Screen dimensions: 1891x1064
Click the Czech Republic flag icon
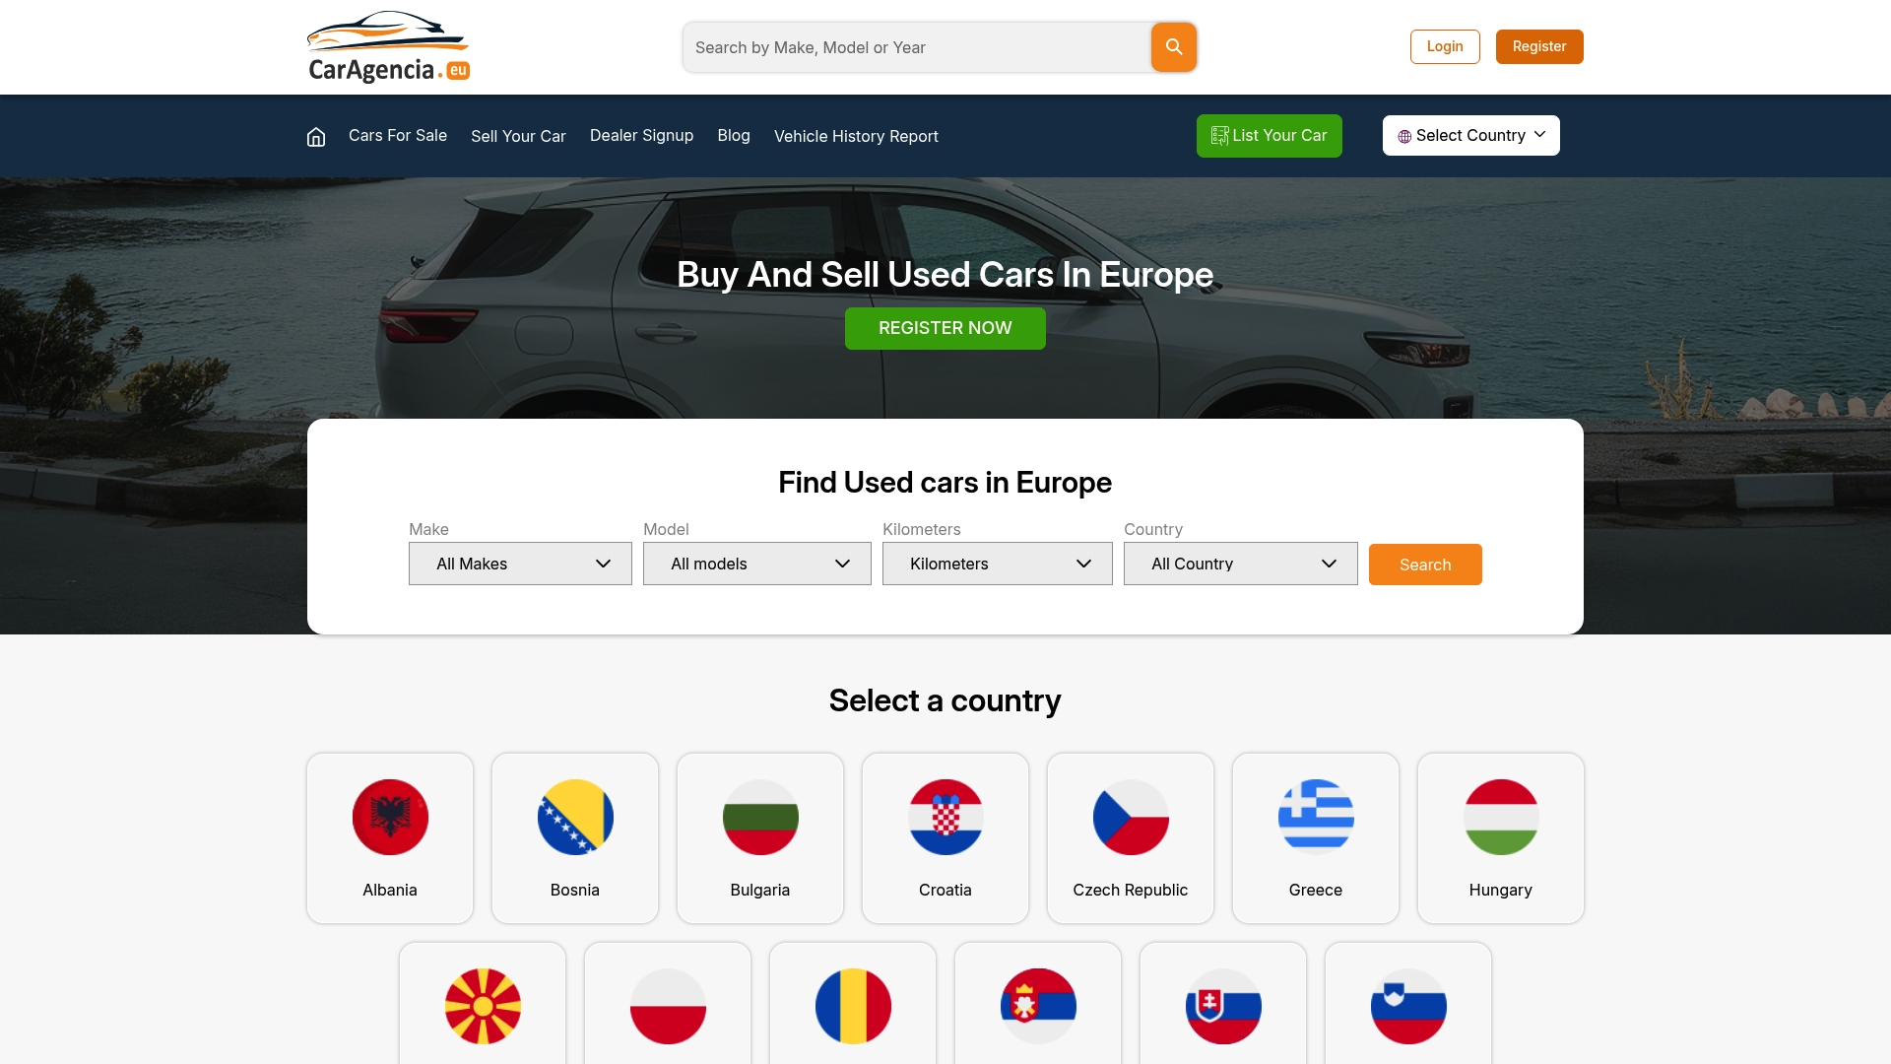1131,817
